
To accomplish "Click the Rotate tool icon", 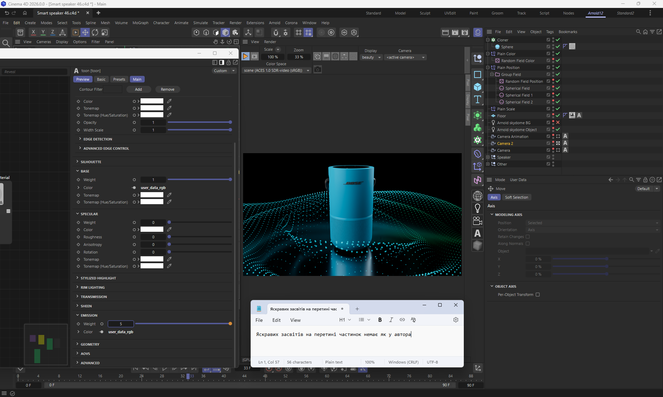I will pos(95,32).
